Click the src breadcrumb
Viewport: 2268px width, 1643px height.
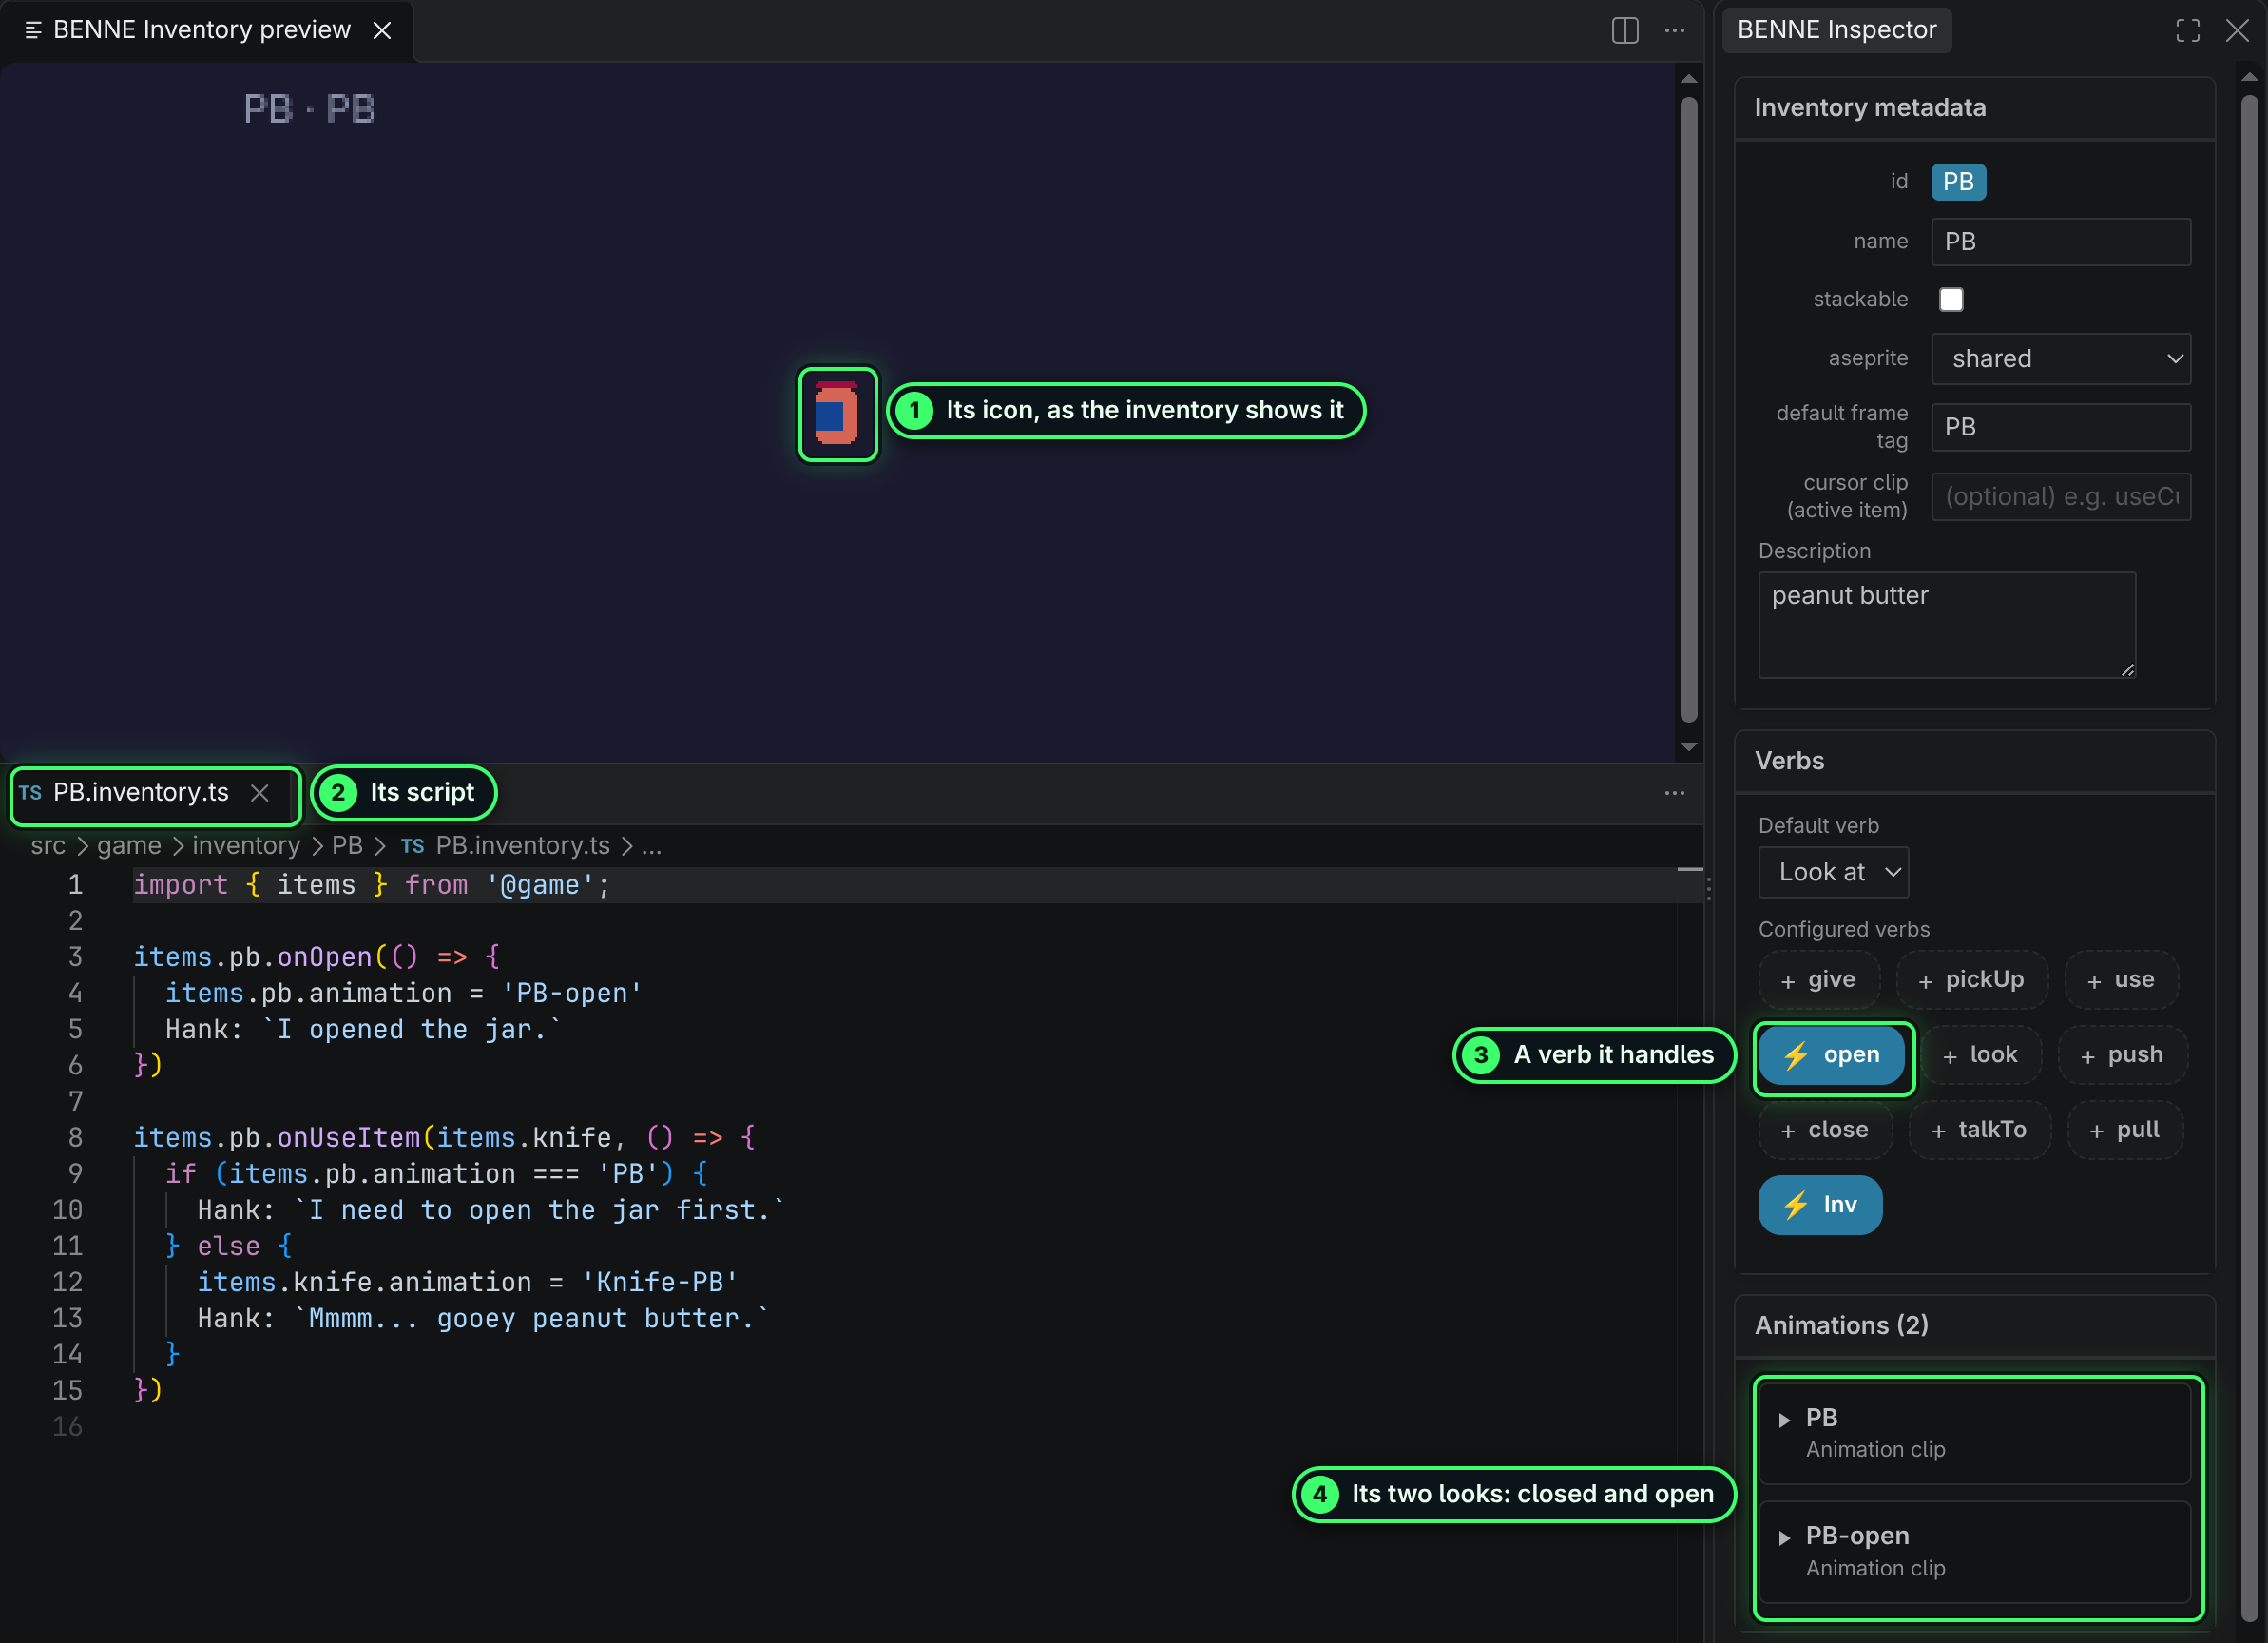click(x=48, y=846)
